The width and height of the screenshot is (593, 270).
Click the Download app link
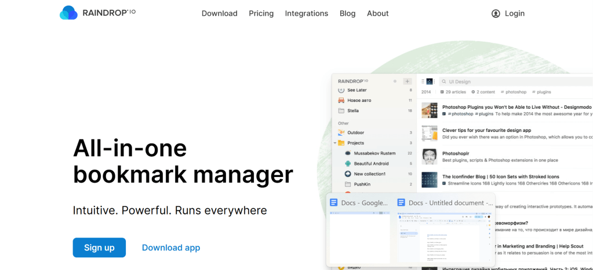(171, 247)
